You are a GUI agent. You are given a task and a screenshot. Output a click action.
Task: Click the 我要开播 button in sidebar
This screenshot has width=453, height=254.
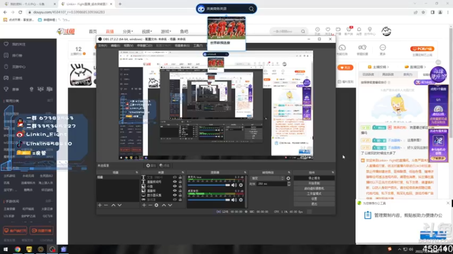tap(41, 231)
